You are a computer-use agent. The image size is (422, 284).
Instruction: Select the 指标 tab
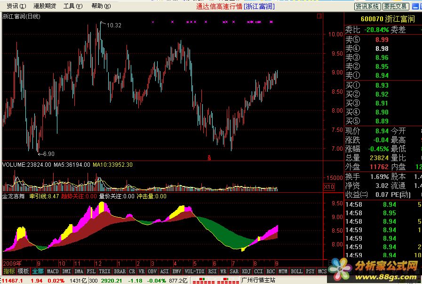tap(9, 271)
